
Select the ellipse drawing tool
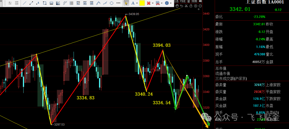point(112,3)
